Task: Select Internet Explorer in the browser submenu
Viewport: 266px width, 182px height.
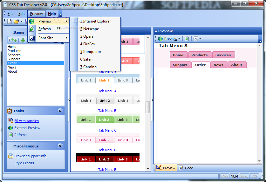Action: coord(95,21)
